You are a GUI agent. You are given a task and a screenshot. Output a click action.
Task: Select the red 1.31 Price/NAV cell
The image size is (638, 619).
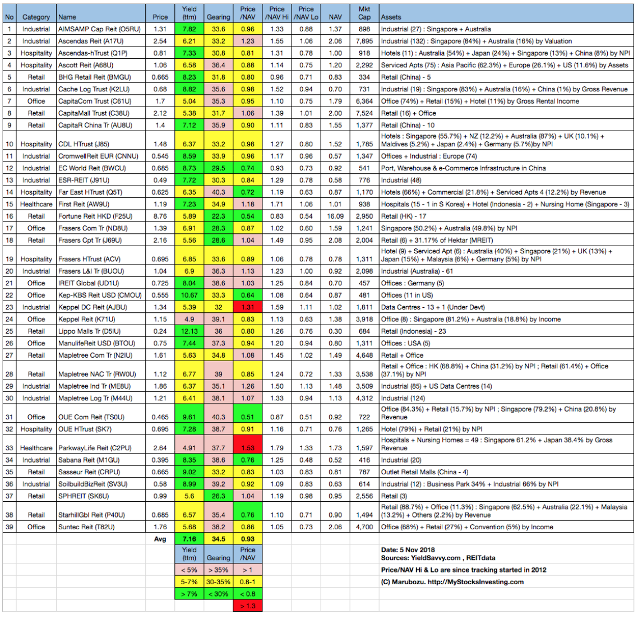(x=247, y=307)
